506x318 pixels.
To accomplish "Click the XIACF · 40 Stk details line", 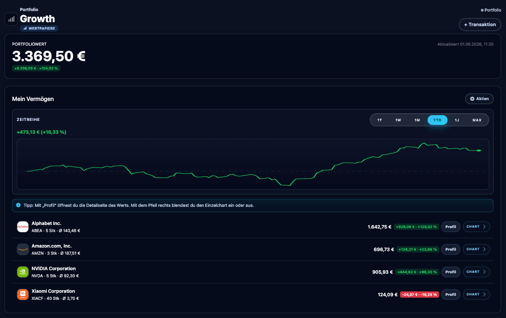I will coord(55,299).
